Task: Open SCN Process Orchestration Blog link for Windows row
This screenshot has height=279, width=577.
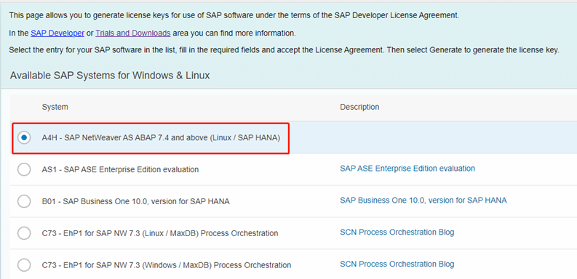Action: pyautogui.click(x=397, y=264)
